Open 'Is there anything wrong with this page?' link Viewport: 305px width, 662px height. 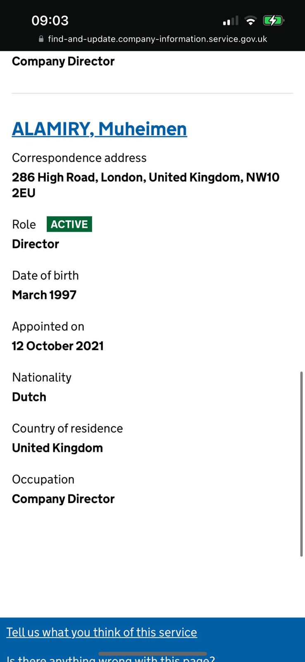(x=111, y=658)
